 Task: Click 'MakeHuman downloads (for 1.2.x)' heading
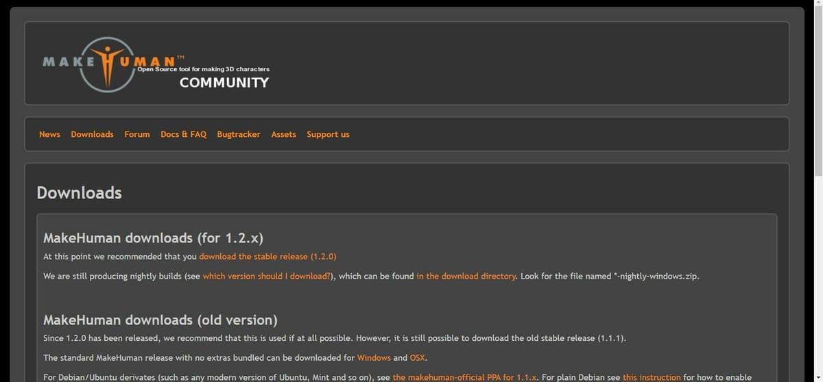(x=153, y=238)
